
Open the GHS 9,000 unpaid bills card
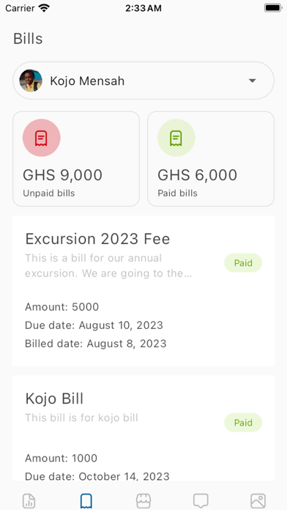(76, 159)
